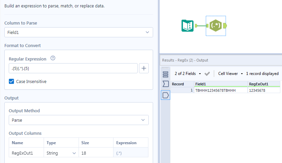Screen dimensions: 282x163
Task: Toggle the Case Insensitive checkbox
Action: [11, 81]
